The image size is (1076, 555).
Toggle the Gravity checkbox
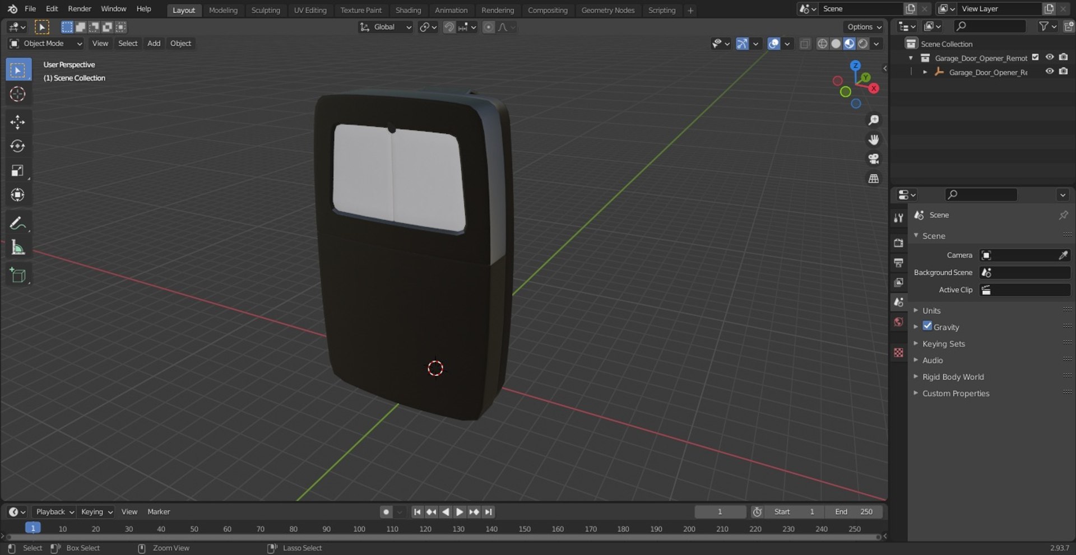tap(927, 326)
